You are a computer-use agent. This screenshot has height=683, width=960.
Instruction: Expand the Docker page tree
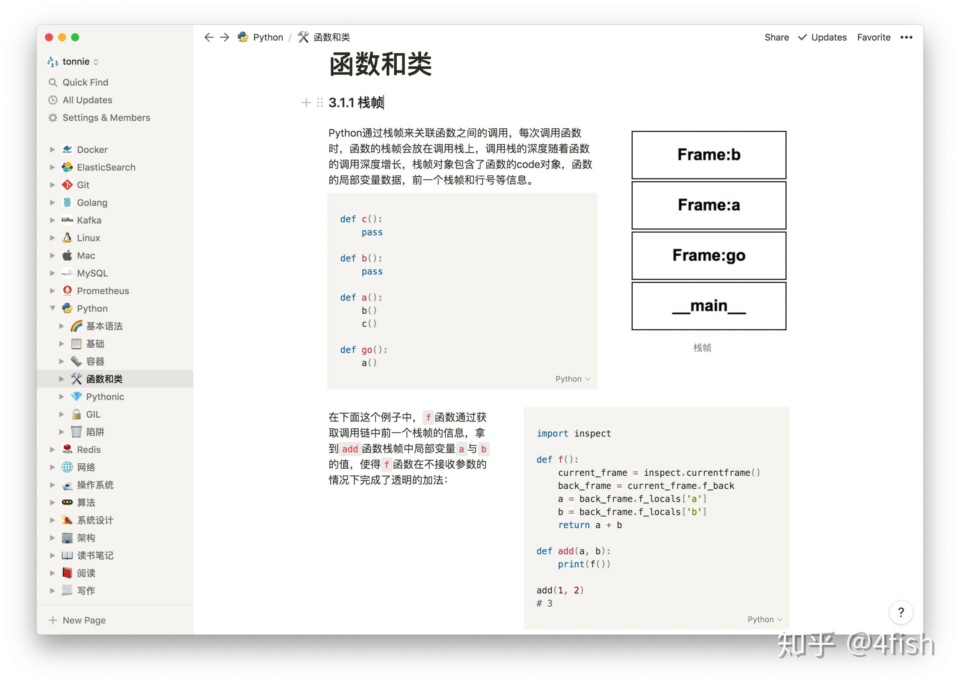point(52,150)
